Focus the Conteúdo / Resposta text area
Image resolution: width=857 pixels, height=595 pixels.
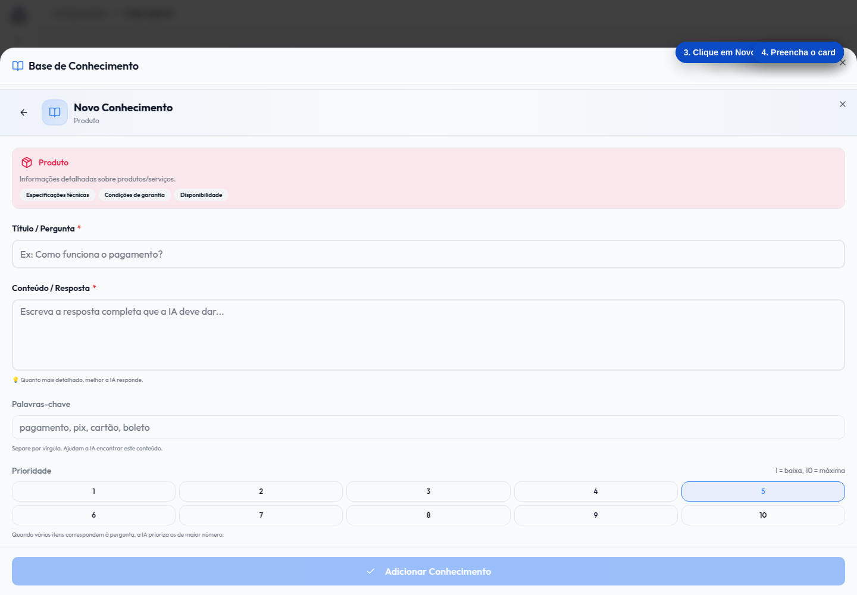428,335
